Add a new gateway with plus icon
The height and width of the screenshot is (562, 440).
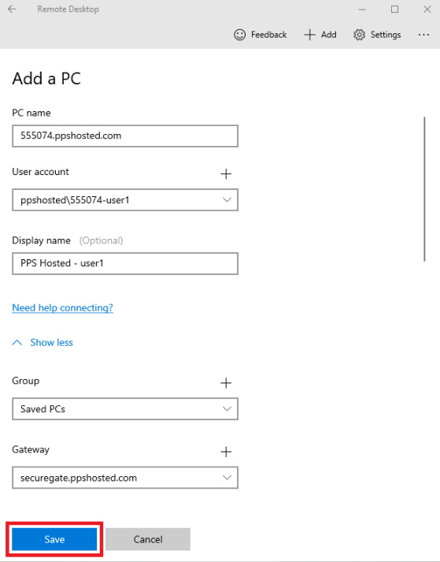click(226, 452)
